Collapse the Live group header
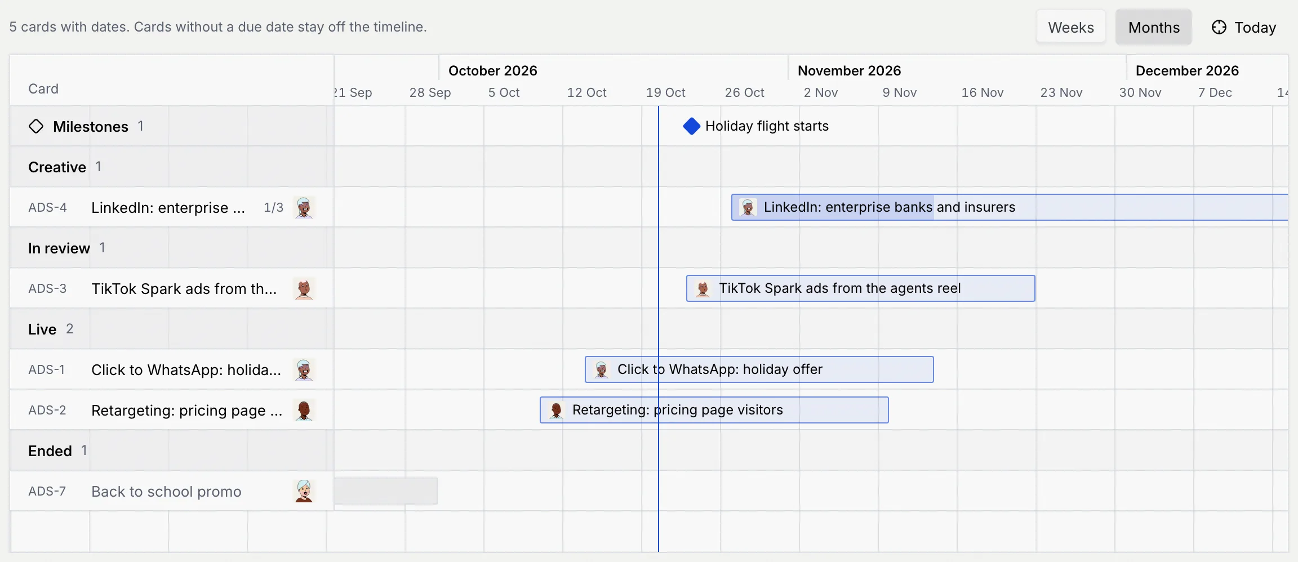Screen dimensions: 1298x562 point(172,329)
